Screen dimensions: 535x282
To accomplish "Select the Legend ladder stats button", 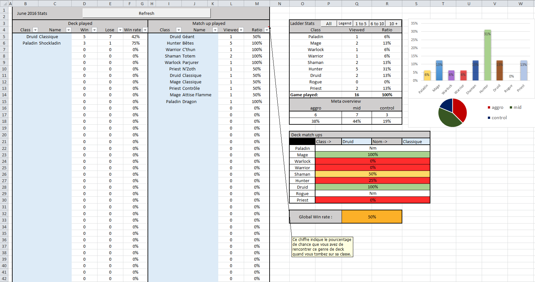I will pyautogui.click(x=345, y=24).
